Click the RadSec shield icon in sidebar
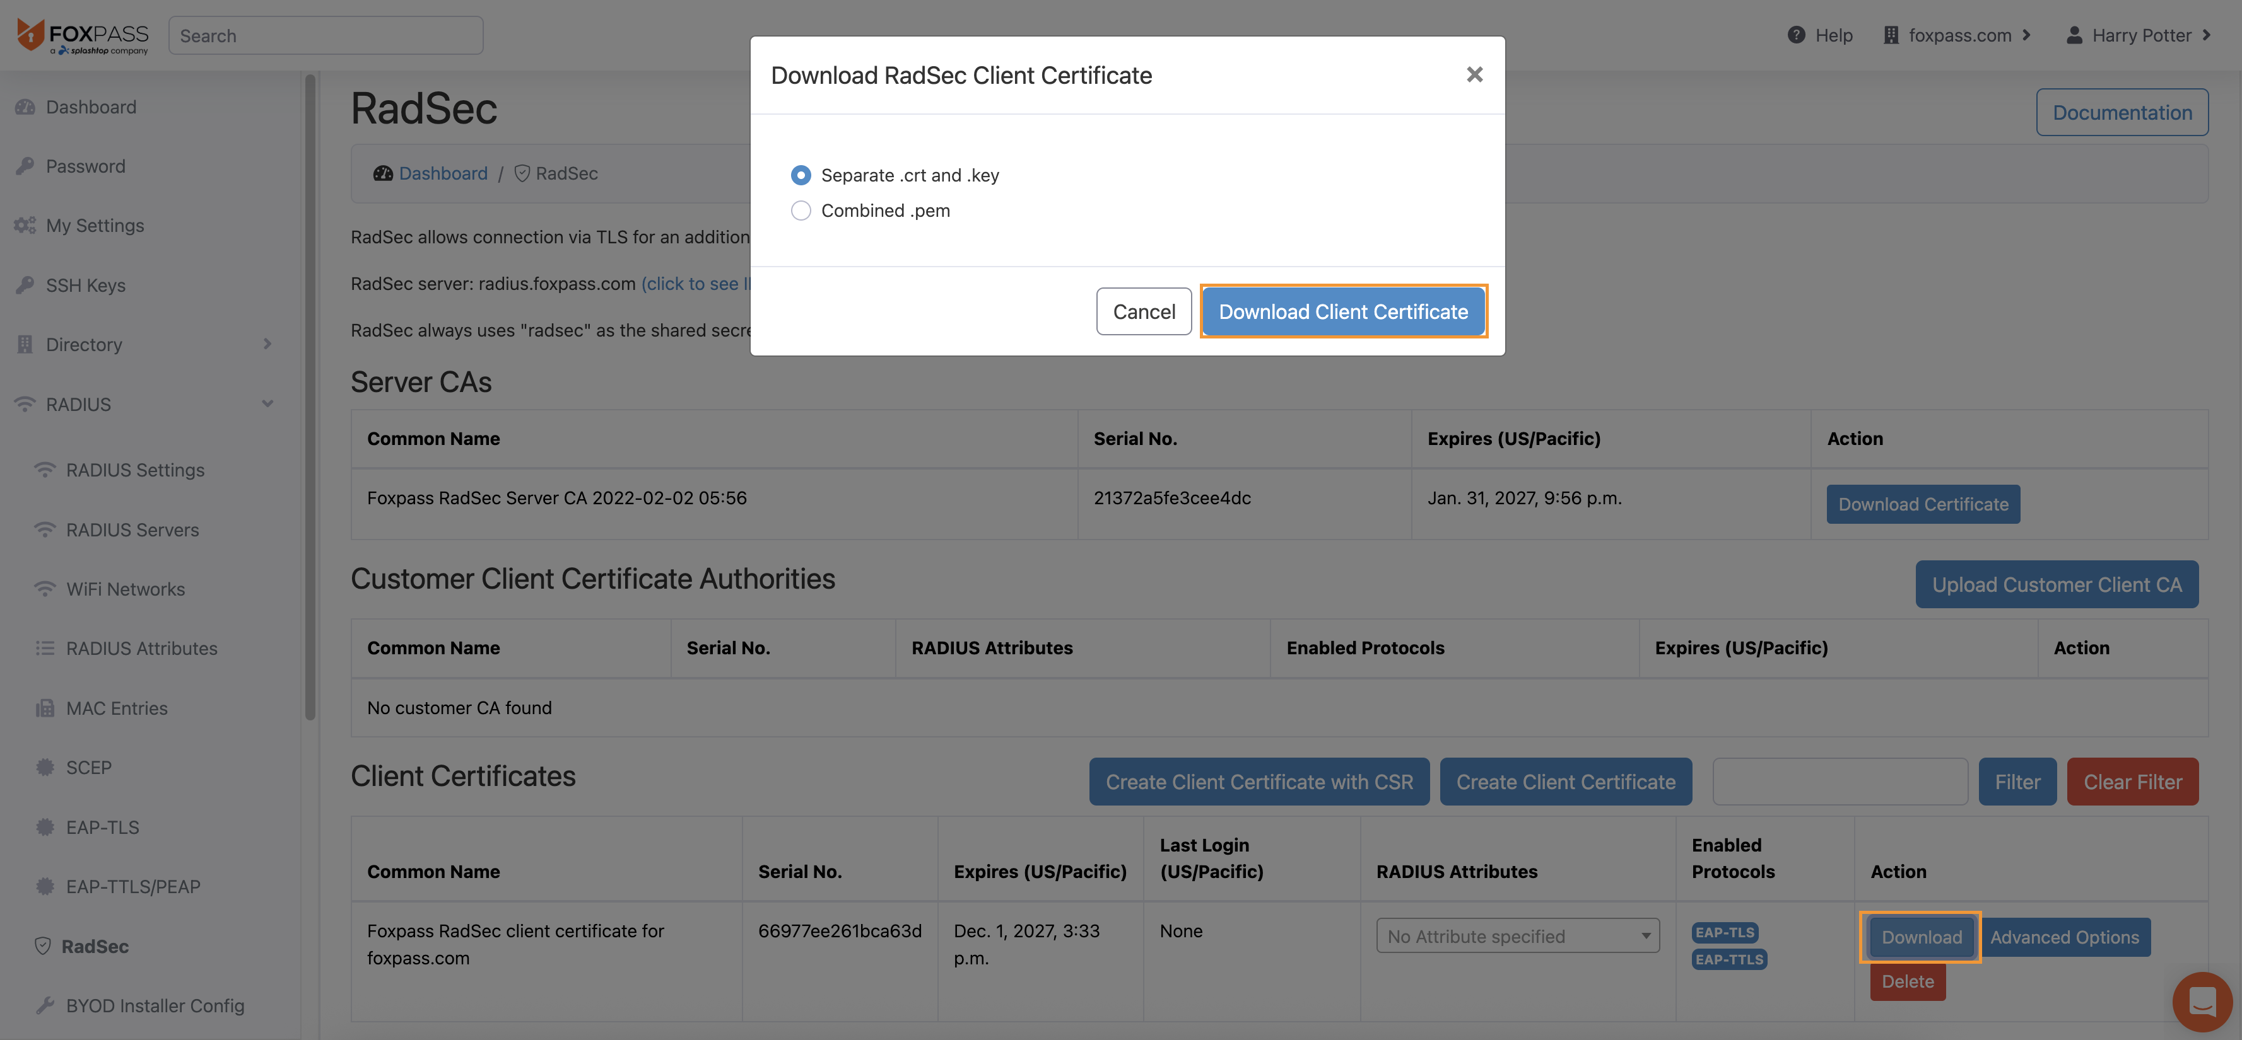Screen dimensions: 2242x1040 (42, 946)
